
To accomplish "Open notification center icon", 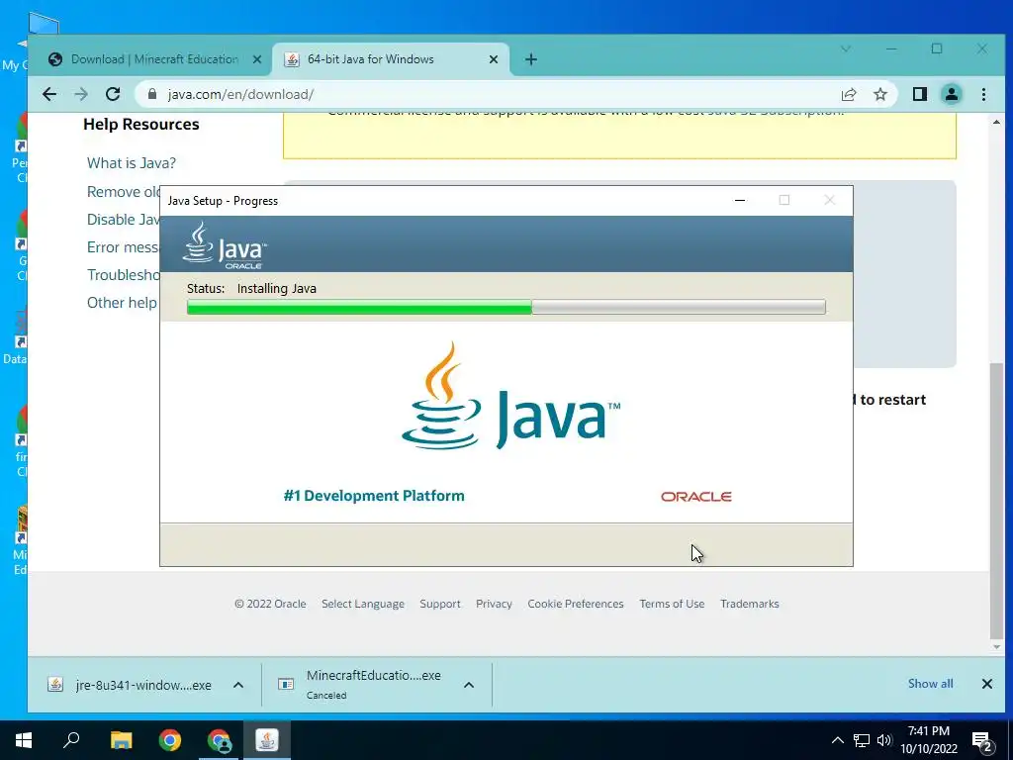I will click(x=982, y=740).
